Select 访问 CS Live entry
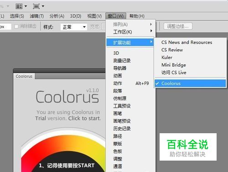The width and height of the screenshot is (228, 172). (190, 73)
